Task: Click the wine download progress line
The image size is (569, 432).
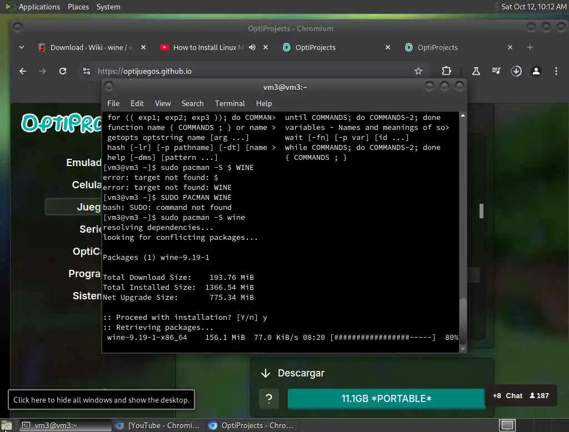Action: (x=281, y=338)
